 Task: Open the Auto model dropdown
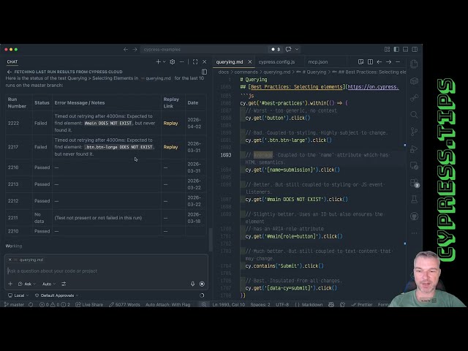[x=49, y=284]
